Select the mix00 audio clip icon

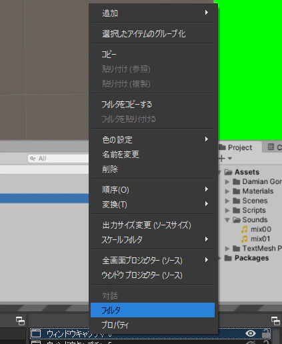244,229
